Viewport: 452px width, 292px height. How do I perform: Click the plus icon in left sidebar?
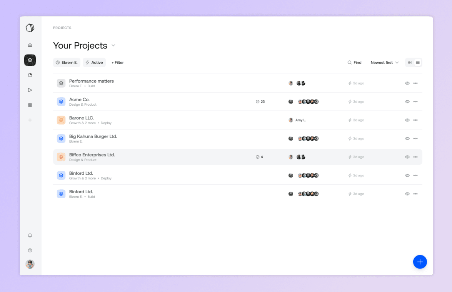tap(30, 120)
